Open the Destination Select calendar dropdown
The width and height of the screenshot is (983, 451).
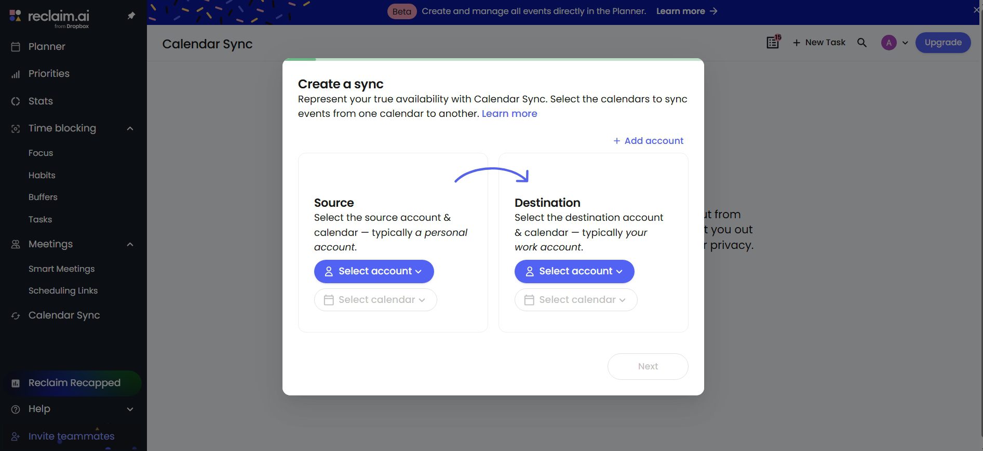(x=575, y=299)
